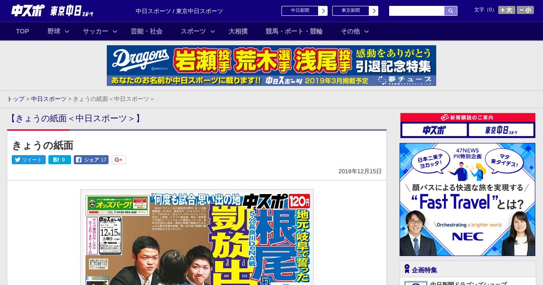543x285 pixels.
Task: Expand the スポーツ menu chevron
Action: (x=213, y=32)
